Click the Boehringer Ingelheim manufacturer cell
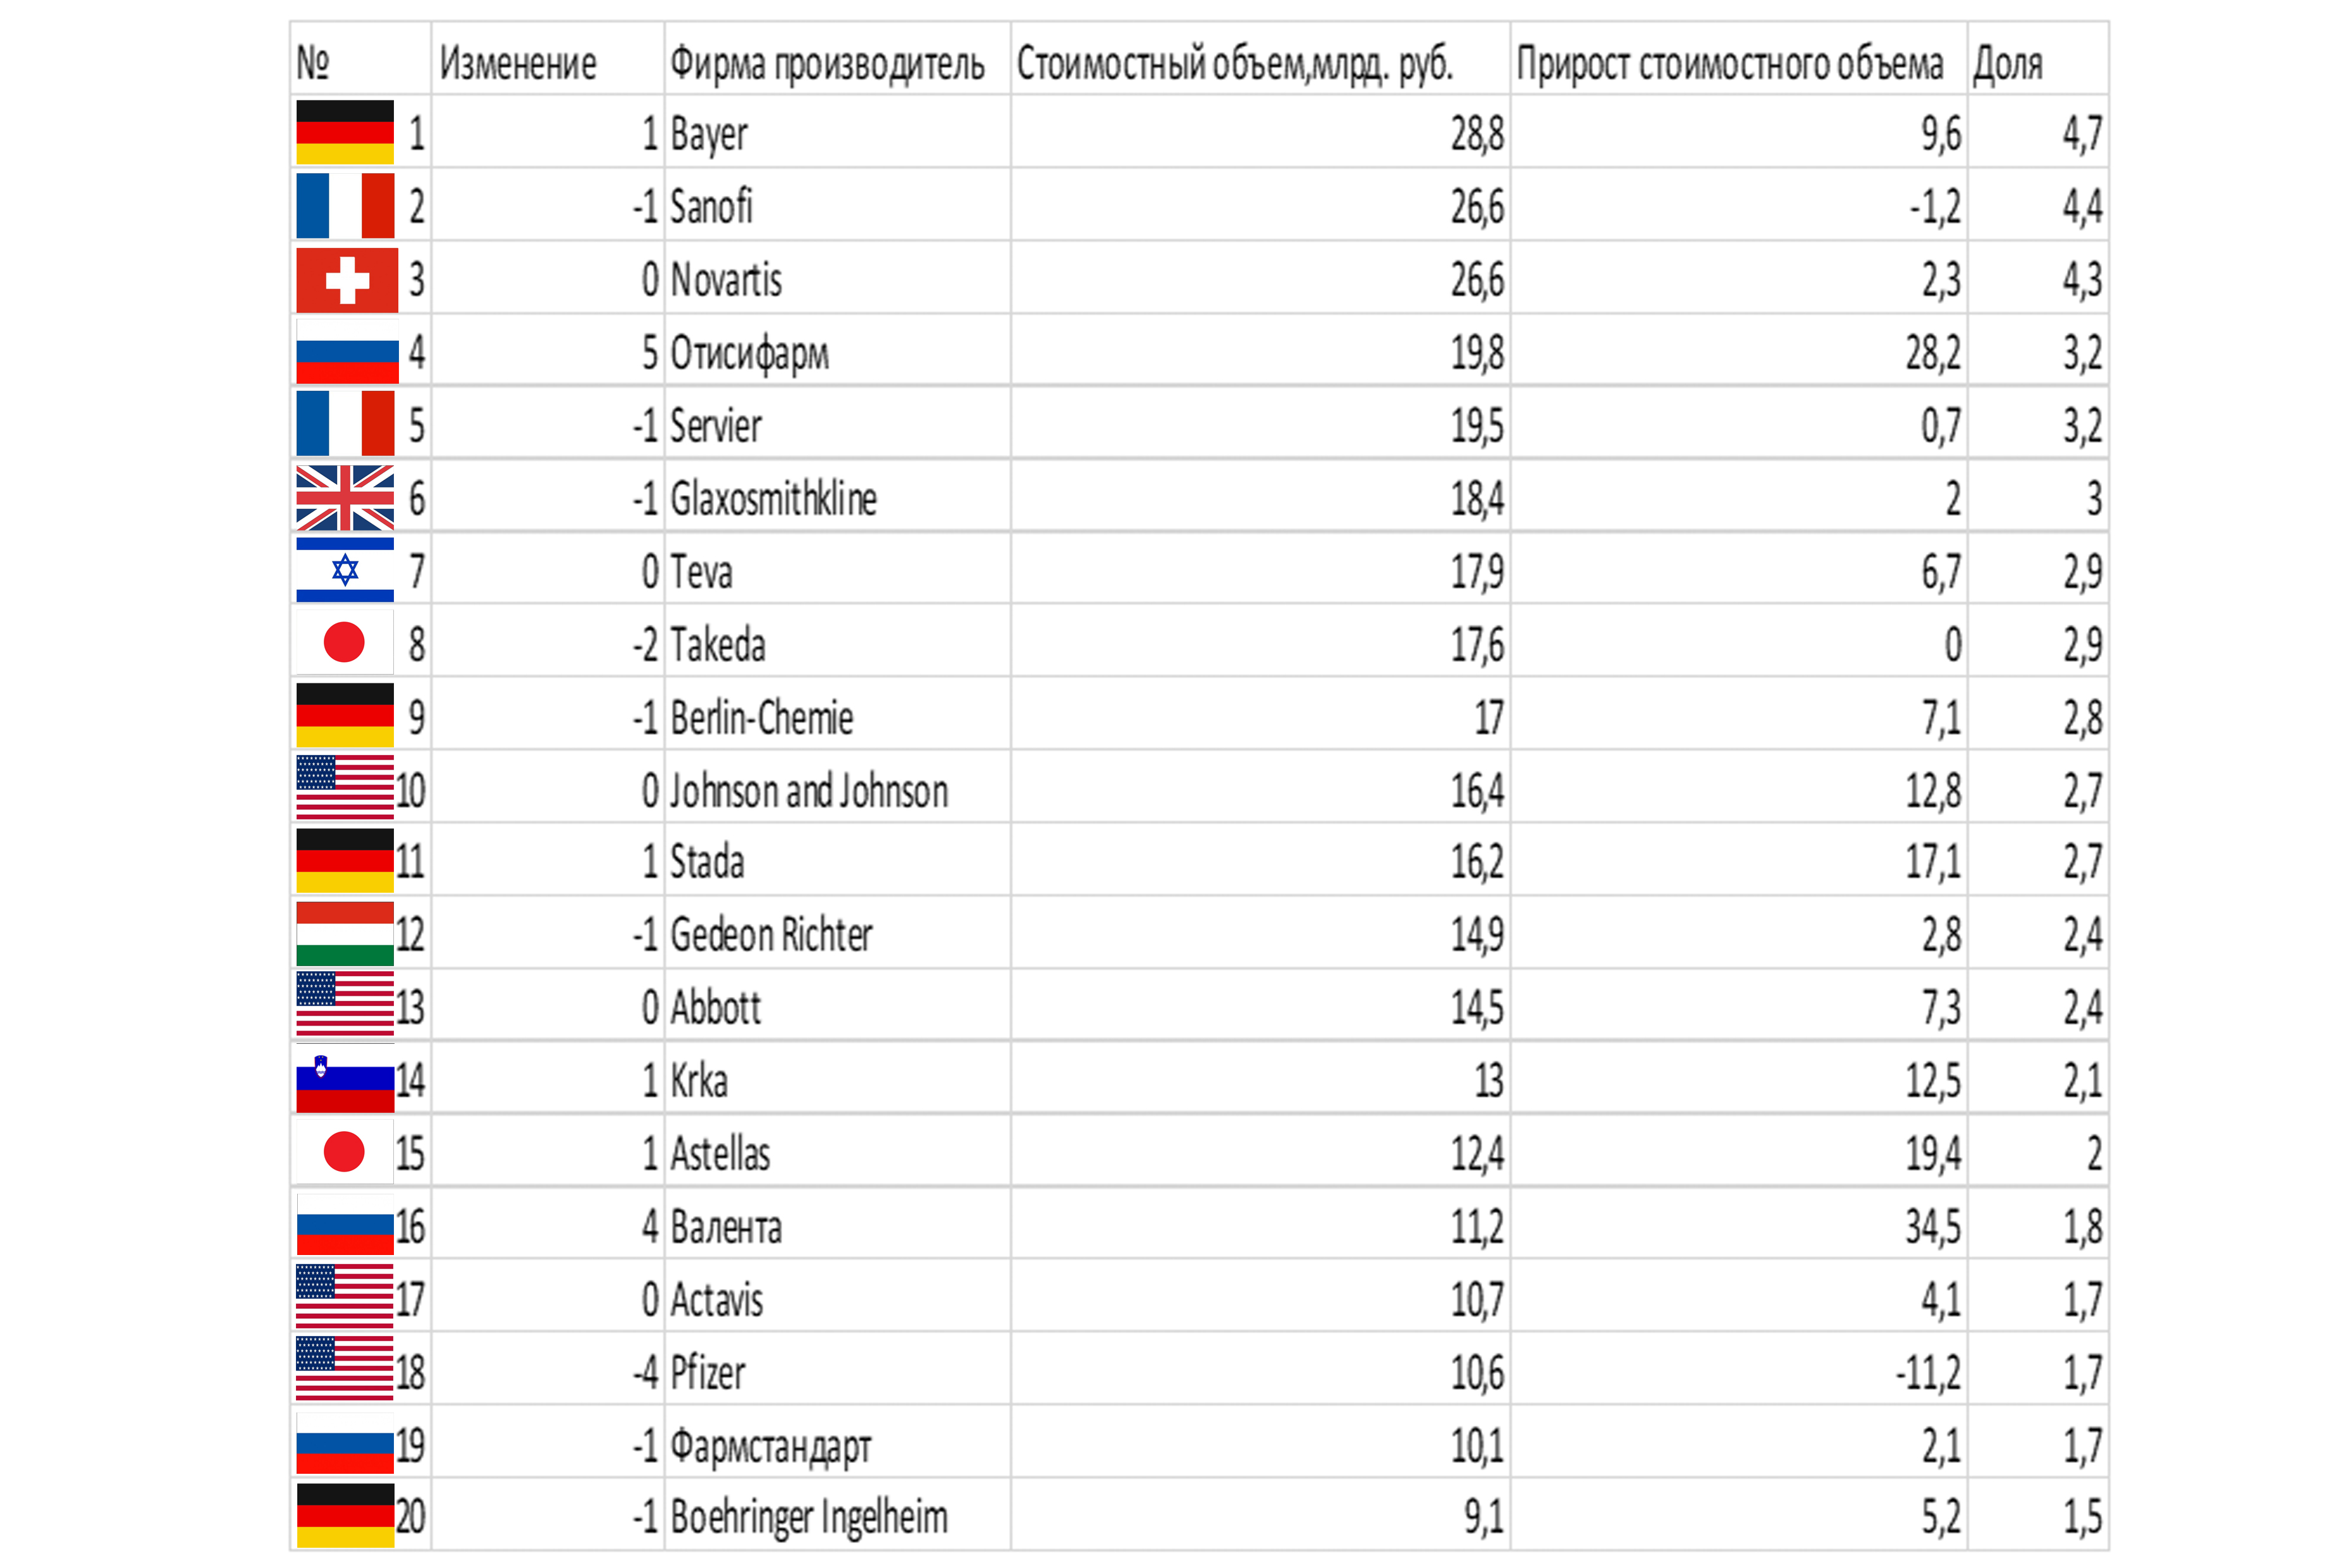The width and height of the screenshot is (2339, 1568). tap(837, 1516)
